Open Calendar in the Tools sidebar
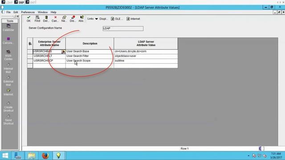The width and height of the screenshot is (285, 160). pyautogui.click(x=8, y=28)
